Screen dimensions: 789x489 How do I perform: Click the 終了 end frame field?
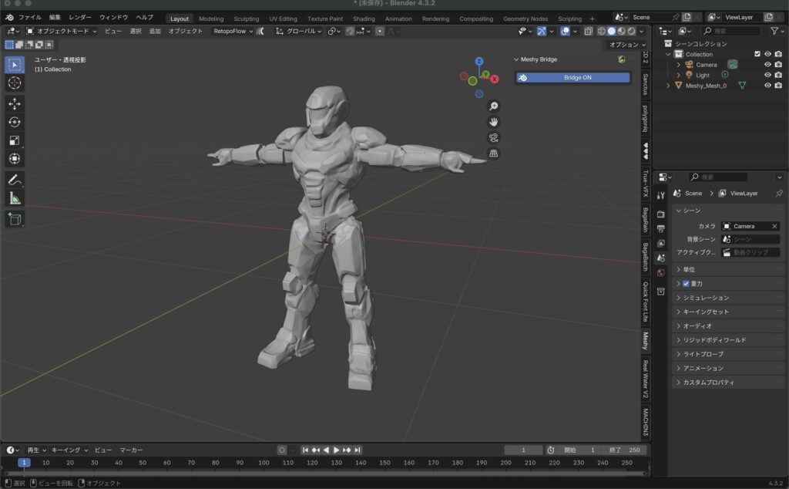(x=624, y=450)
